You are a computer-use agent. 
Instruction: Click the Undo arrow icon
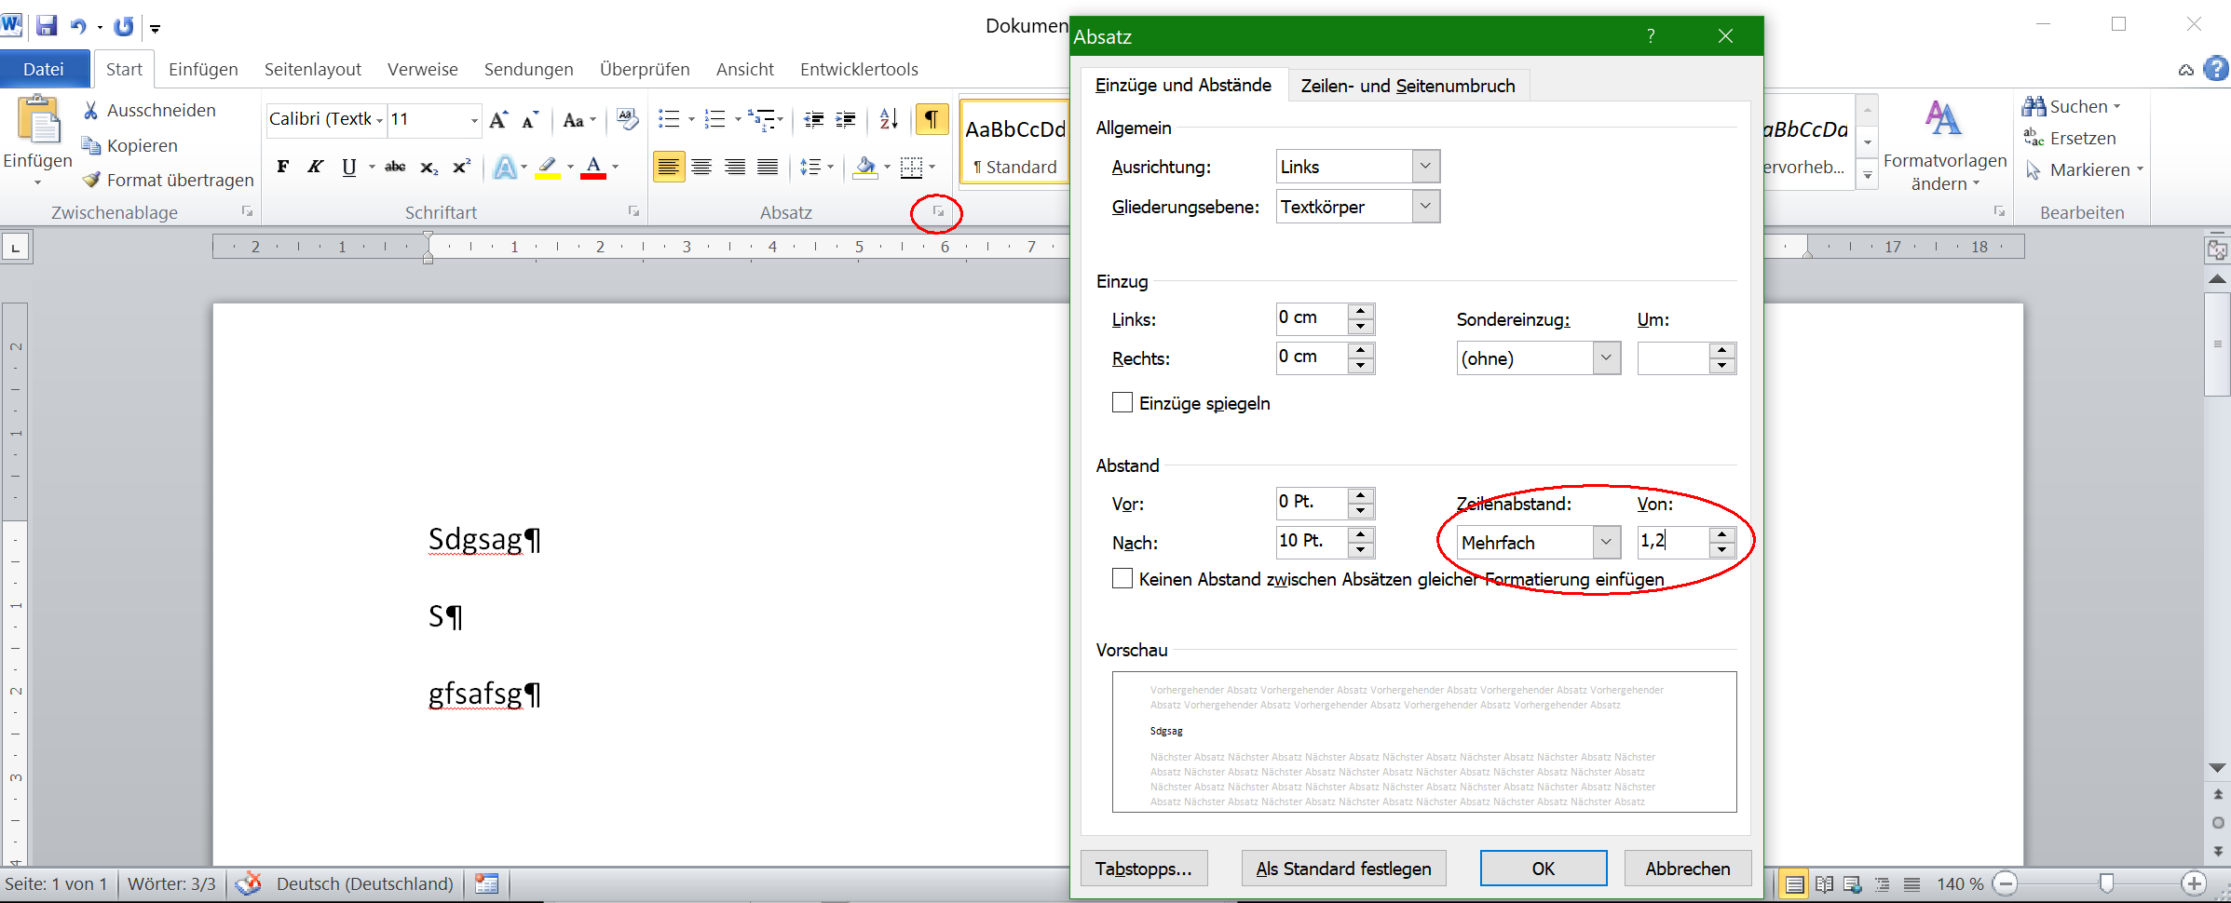pos(78,26)
